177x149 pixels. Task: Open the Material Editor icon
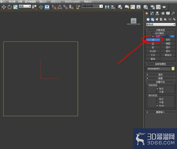145,7
